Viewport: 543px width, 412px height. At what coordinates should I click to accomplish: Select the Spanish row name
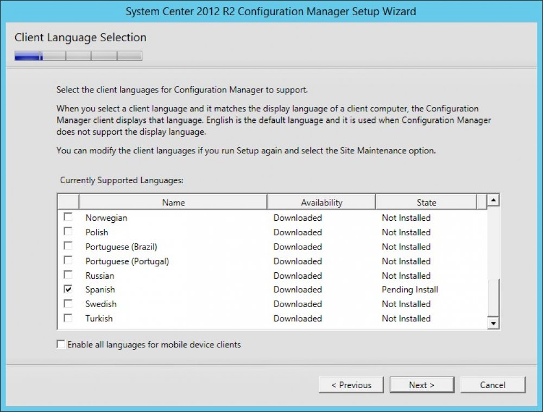tap(100, 290)
